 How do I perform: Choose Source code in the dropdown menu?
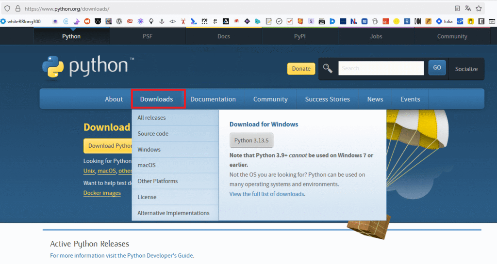click(x=153, y=134)
